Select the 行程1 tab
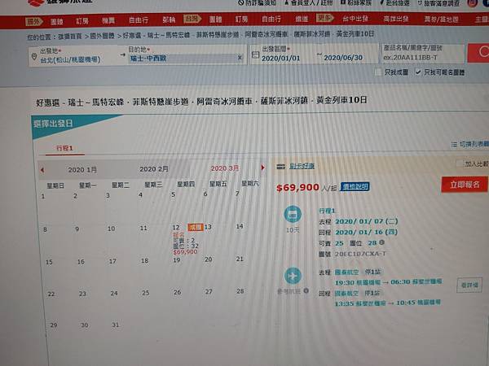Image resolution: width=489 pixels, height=366 pixels. point(64,148)
